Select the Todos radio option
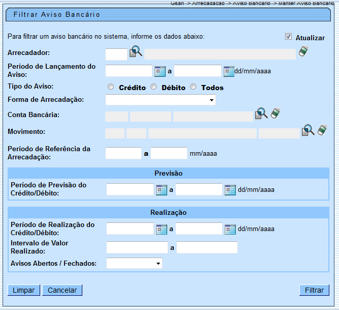This screenshot has height=310, width=339. 193,87
